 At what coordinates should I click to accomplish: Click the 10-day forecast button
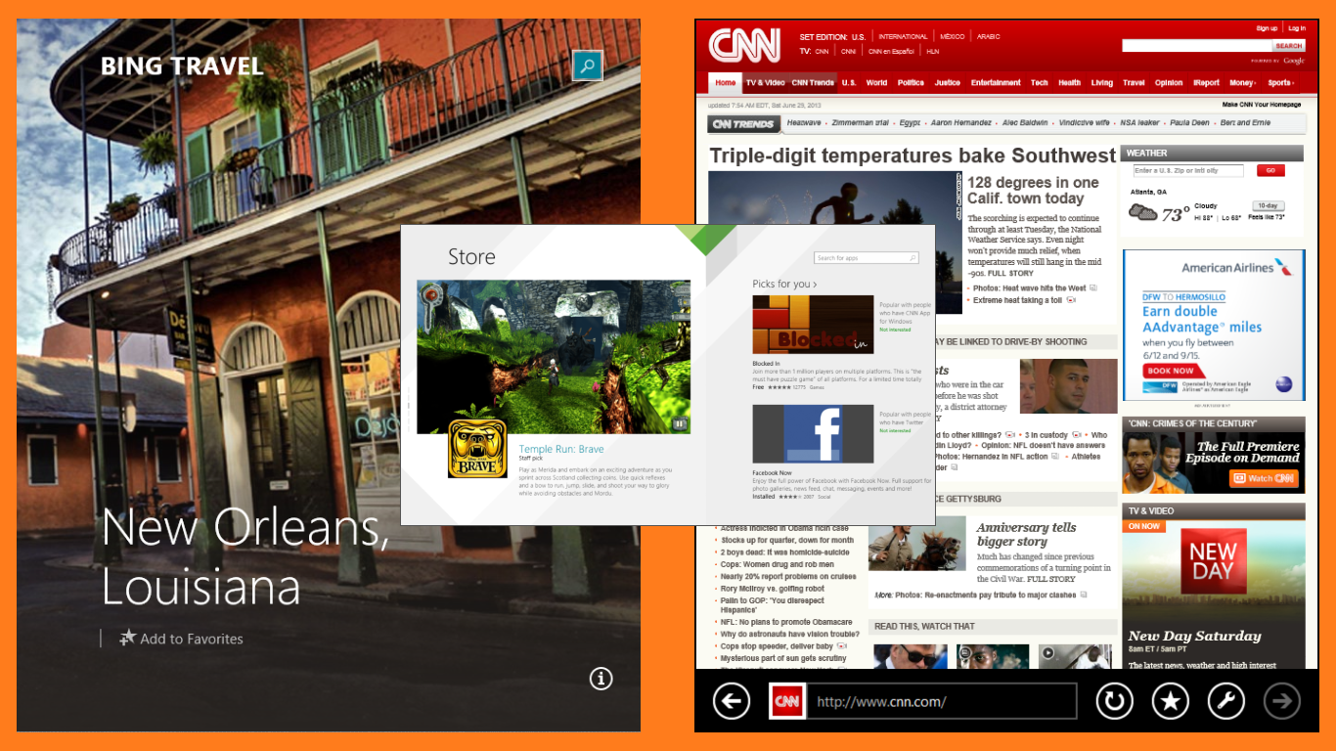1268,205
